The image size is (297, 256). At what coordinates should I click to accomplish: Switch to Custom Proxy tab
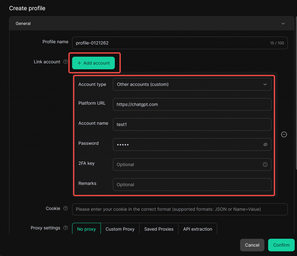pyautogui.click(x=120, y=229)
